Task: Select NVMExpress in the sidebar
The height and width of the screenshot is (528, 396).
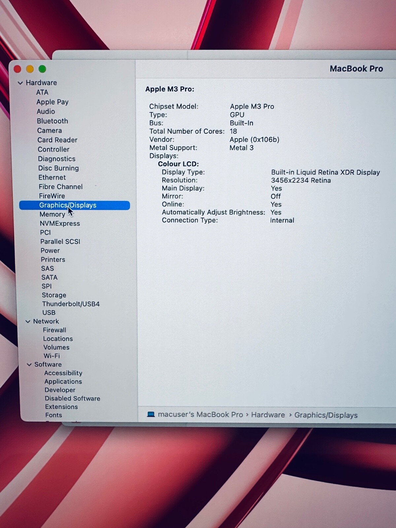Action: click(60, 223)
